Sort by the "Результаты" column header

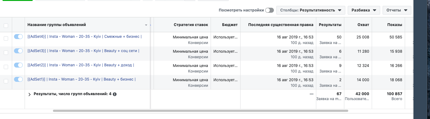coord(330,24)
